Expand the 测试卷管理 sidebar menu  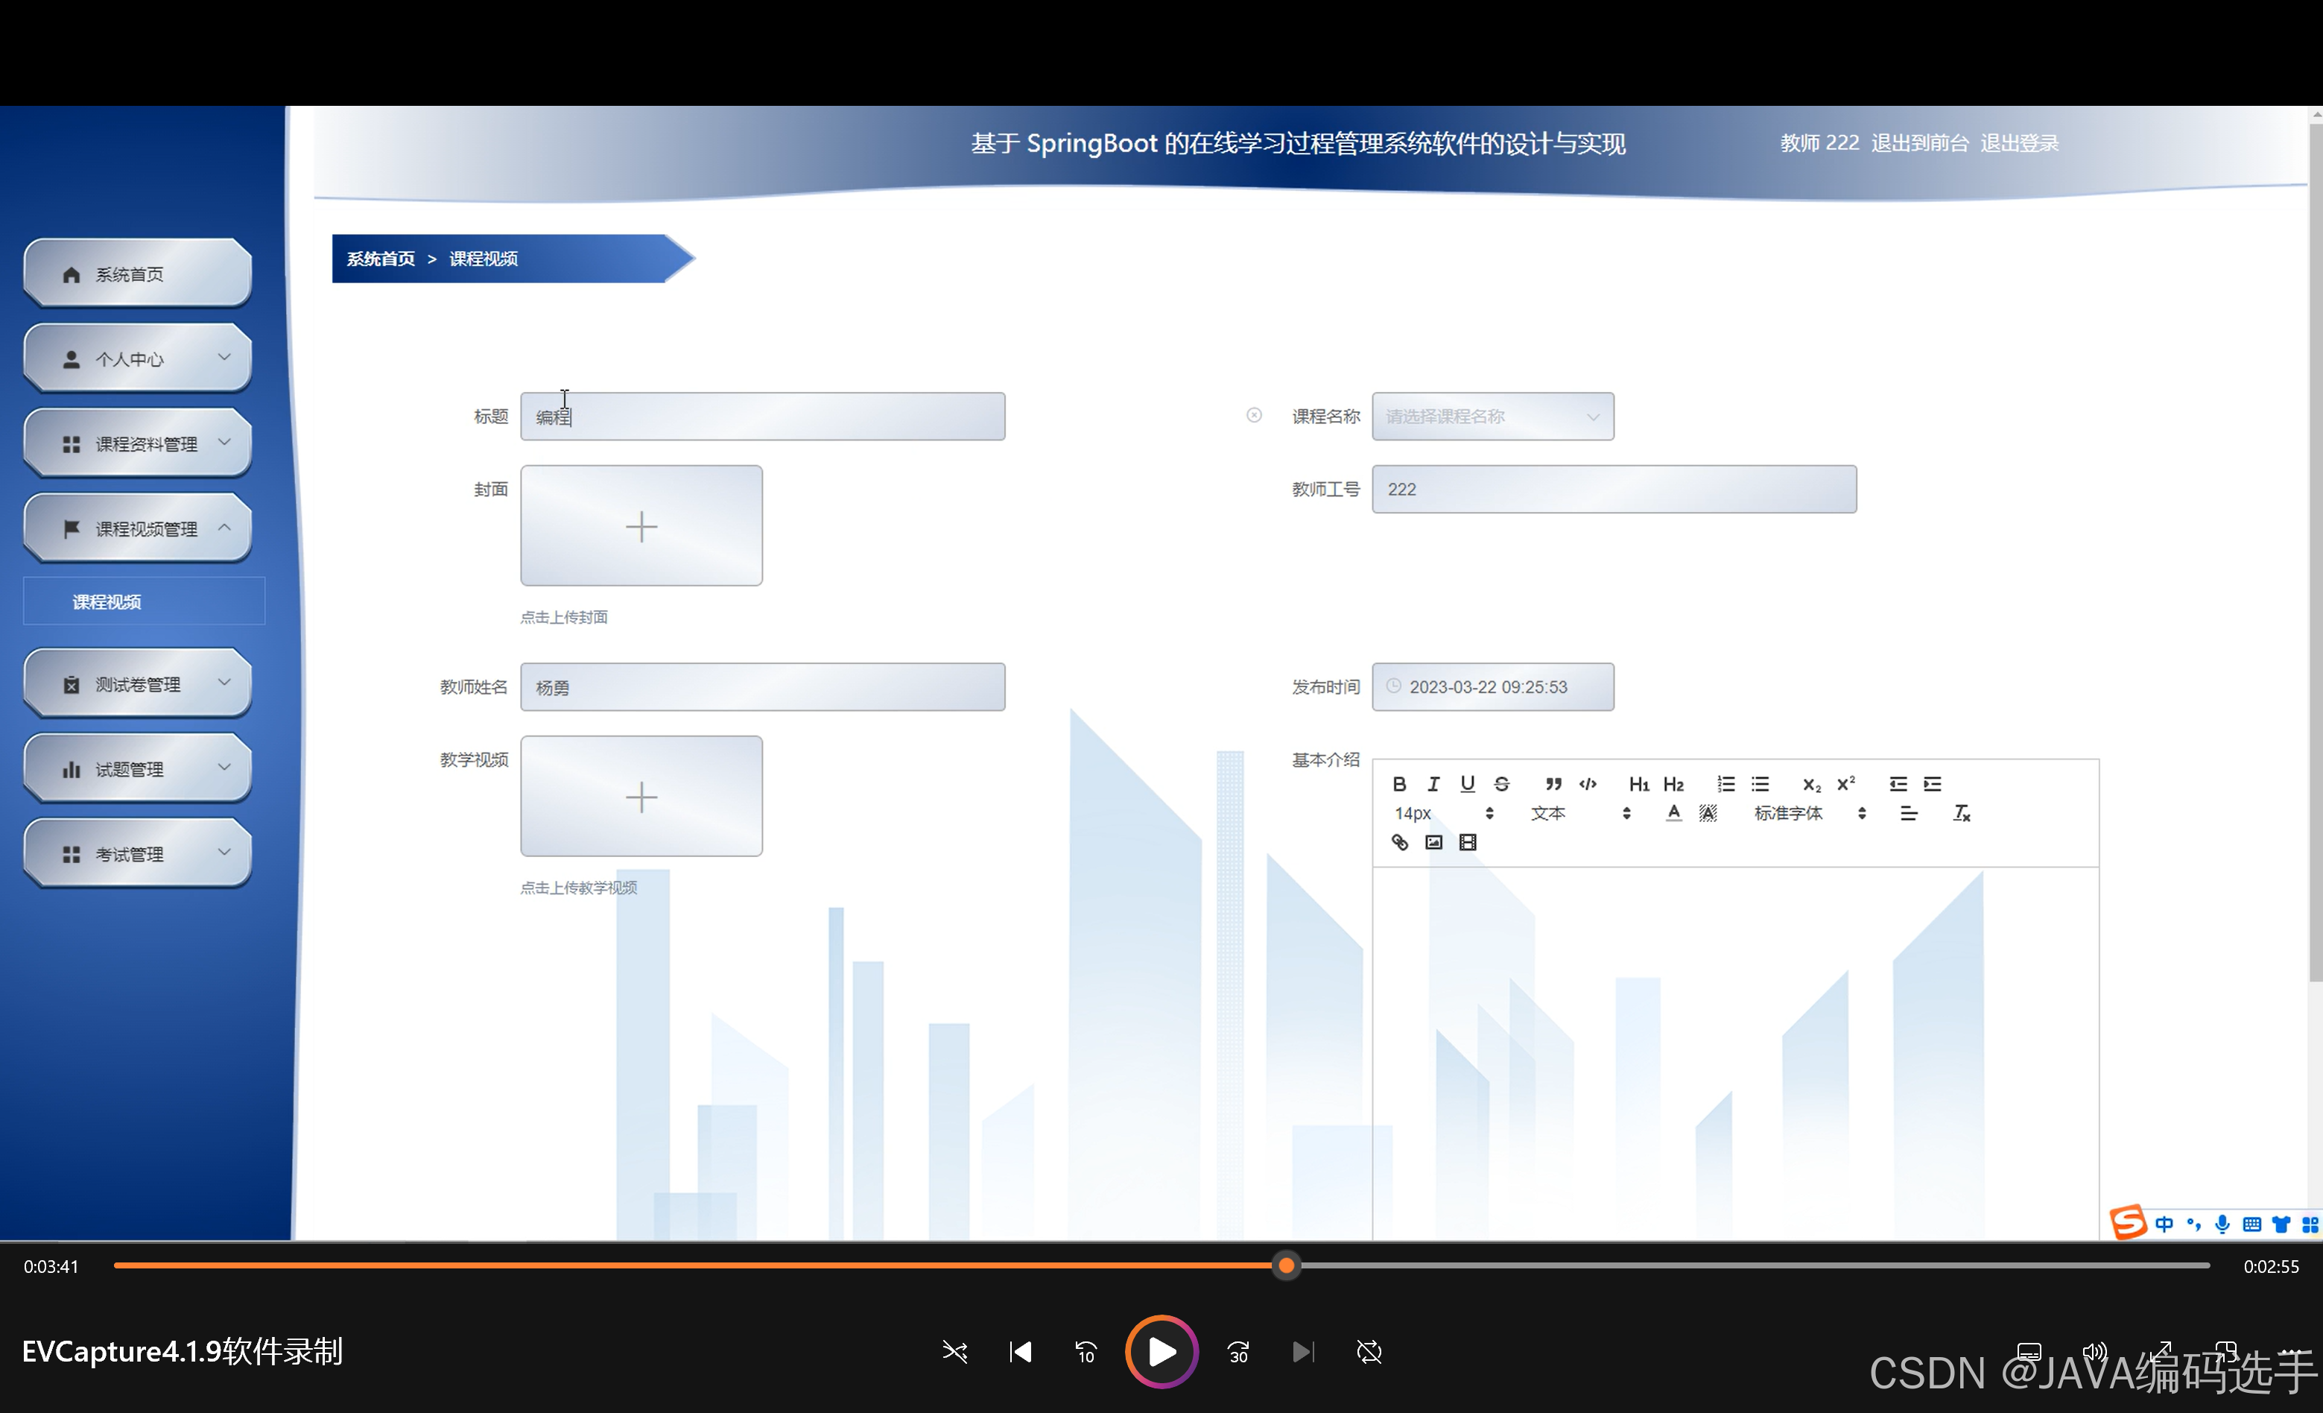[x=138, y=684]
